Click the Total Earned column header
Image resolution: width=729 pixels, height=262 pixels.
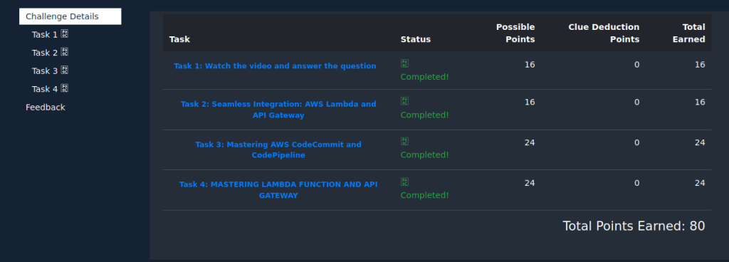688,33
